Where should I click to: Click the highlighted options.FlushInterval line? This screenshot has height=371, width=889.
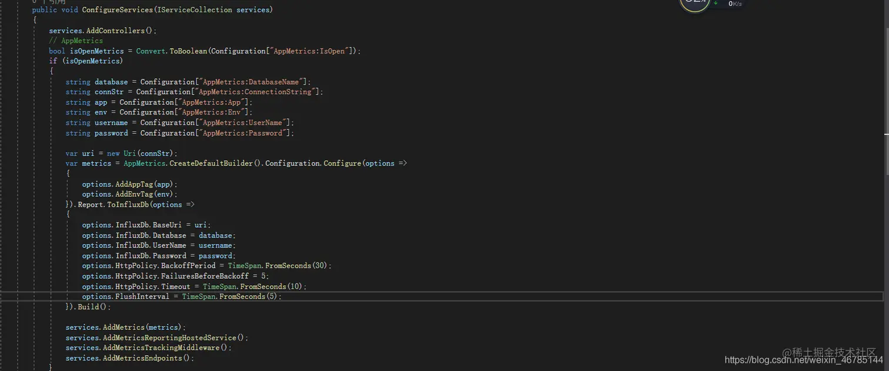(441, 296)
